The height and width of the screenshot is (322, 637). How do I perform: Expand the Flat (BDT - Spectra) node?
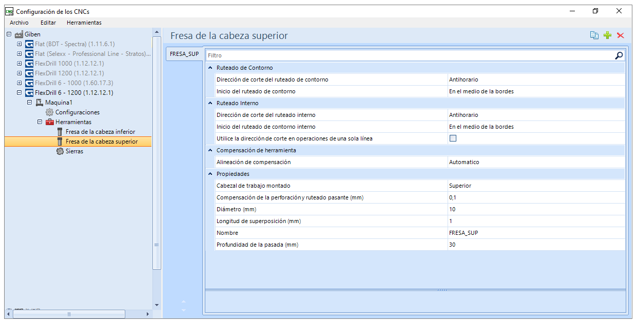pos(19,44)
